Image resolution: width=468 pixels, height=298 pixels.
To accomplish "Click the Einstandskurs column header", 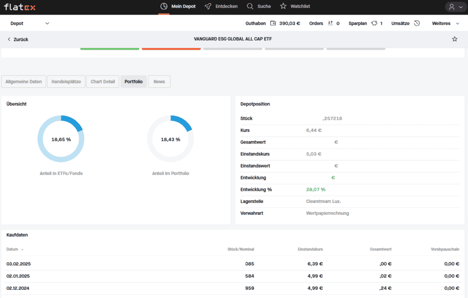I will point(310,250).
